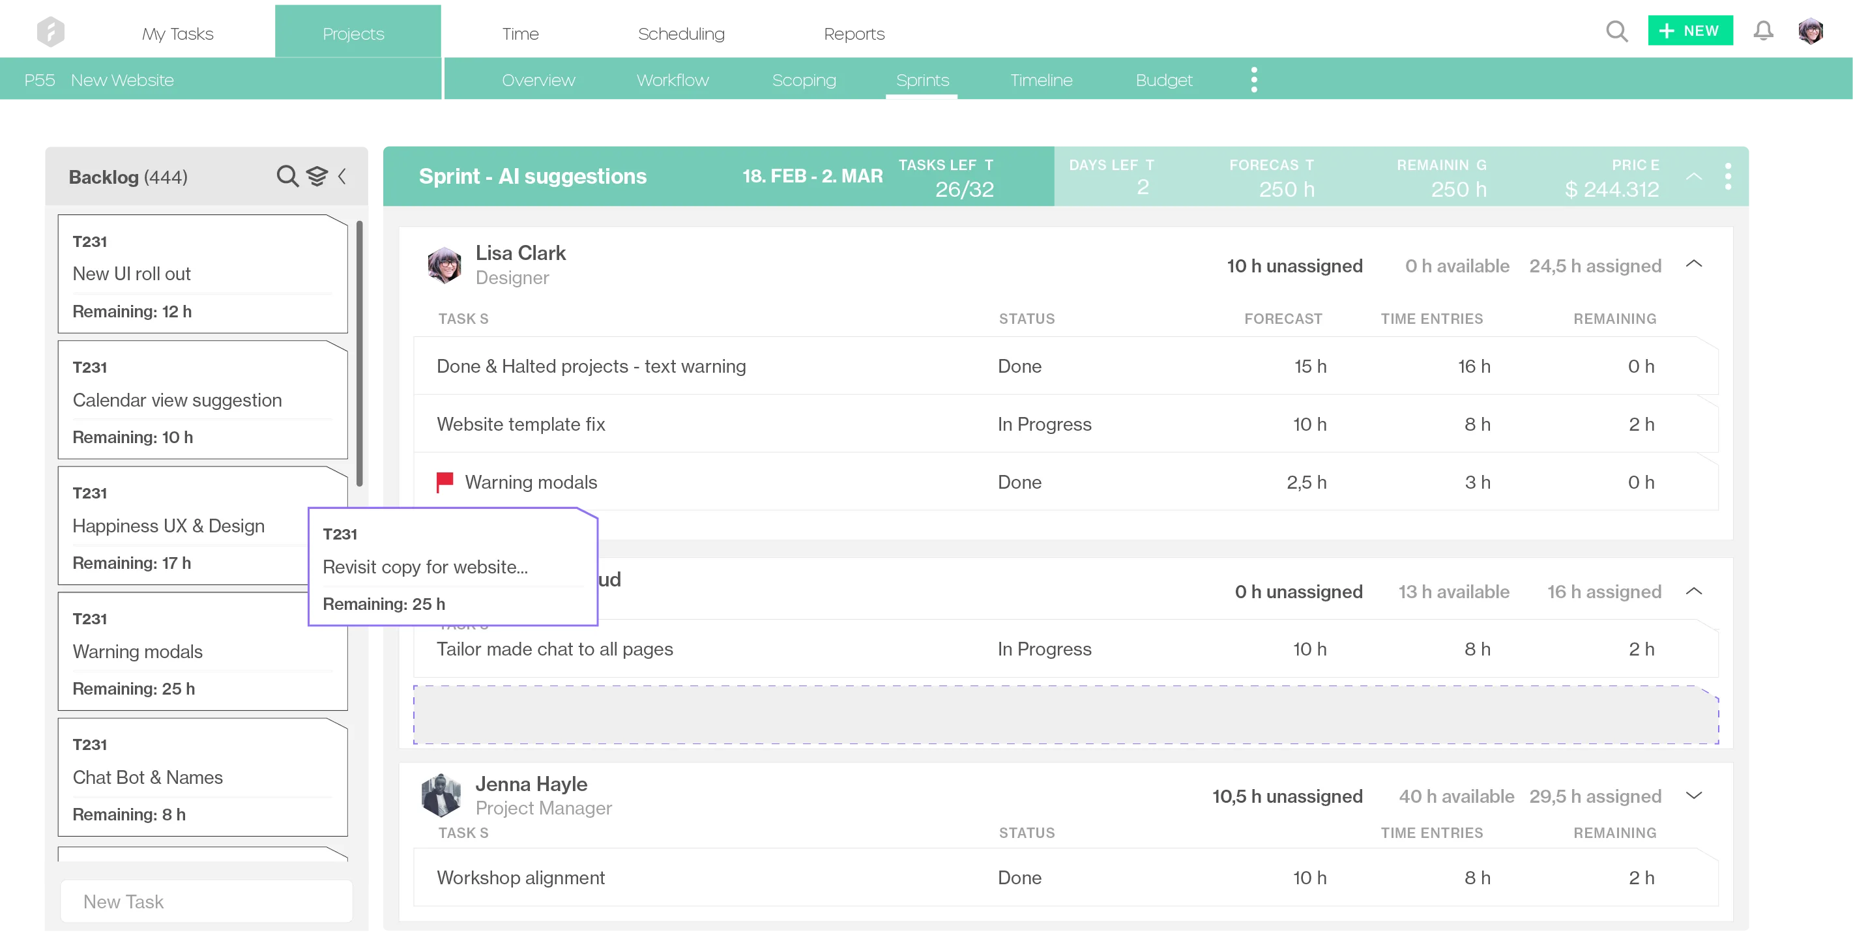The image size is (1853, 952).
Task: Open the project tabs more-options menu
Action: click(1254, 79)
